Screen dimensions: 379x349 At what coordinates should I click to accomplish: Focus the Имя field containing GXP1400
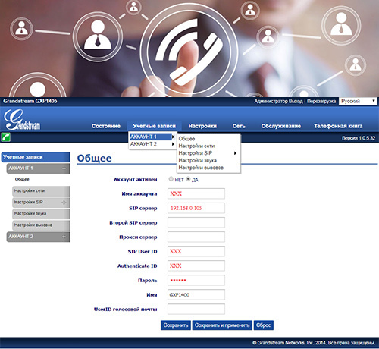[x=196, y=294]
